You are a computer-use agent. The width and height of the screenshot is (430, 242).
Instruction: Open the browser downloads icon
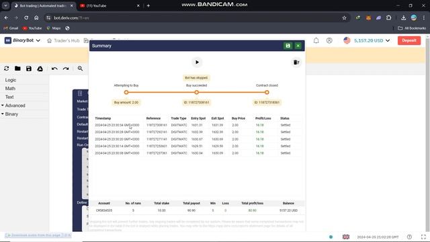[x=403, y=18]
